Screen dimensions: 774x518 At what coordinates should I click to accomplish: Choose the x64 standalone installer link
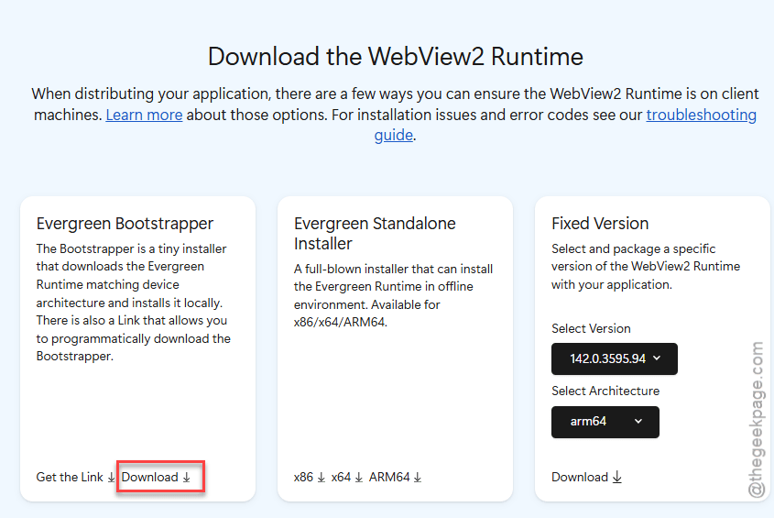[x=341, y=478]
